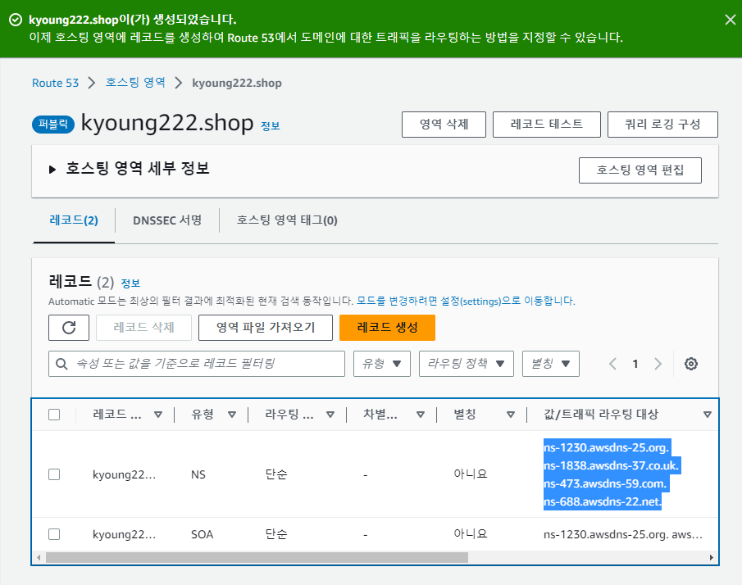Click ns-688.awsdns-22.net. value
This screenshot has width=742, height=585.
tap(603, 501)
